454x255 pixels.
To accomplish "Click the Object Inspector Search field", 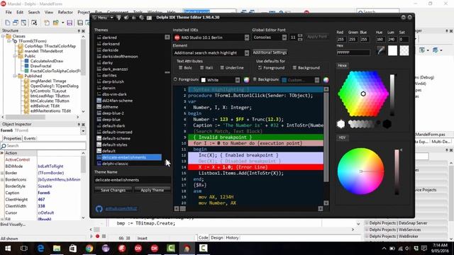I will point(43,146).
